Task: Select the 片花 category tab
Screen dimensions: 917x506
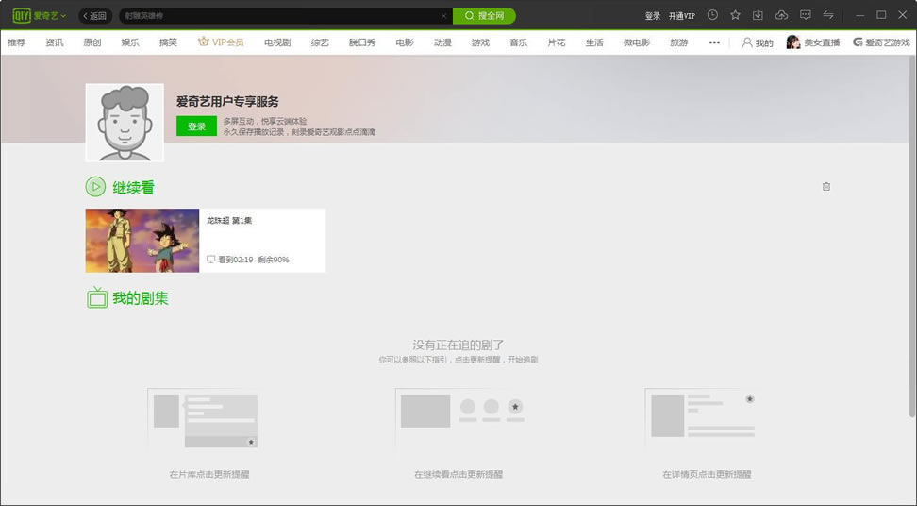Action: pyautogui.click(x=557, y=42)
